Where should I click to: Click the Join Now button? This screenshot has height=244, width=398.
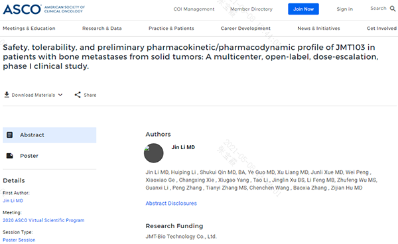[303, 9]
